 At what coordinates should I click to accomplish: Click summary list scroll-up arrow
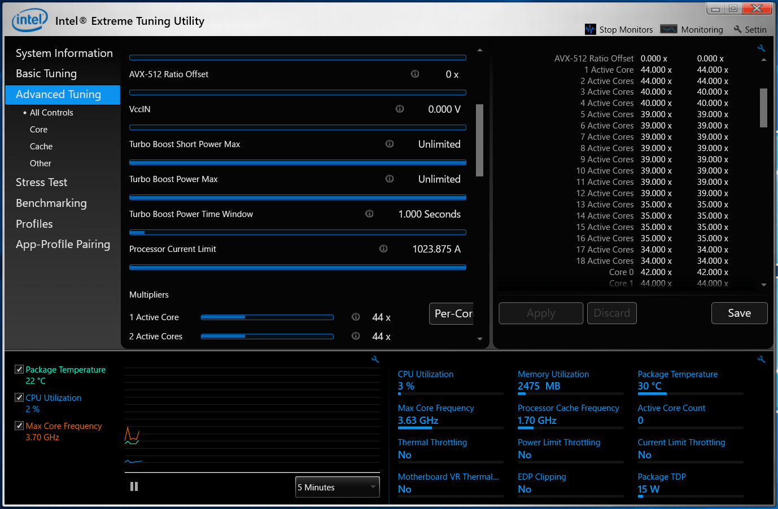click(764, 60)
